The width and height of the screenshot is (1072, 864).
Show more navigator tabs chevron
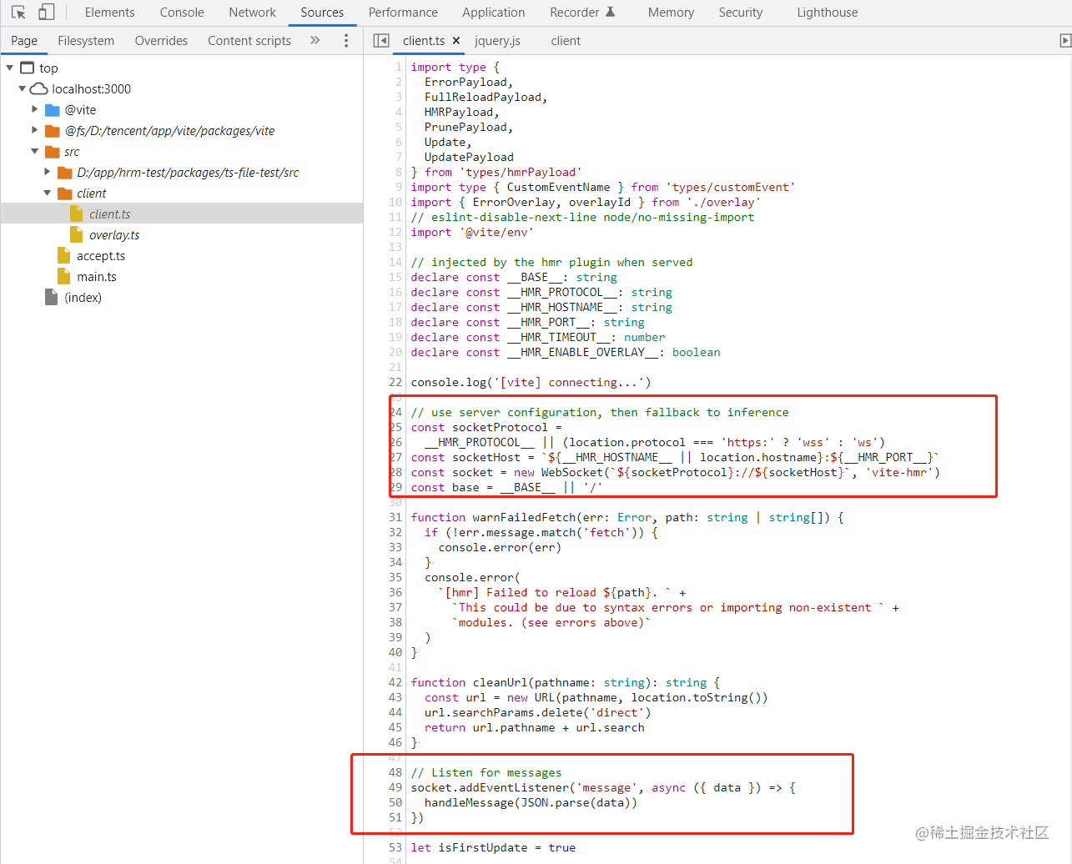coord(315,40)
